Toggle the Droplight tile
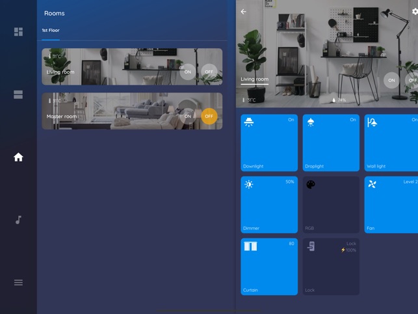The image size is (418, 314). (x=331, y=143)
